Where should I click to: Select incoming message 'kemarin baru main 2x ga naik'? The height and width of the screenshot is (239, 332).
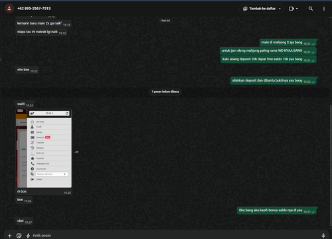tap(43, 23)
